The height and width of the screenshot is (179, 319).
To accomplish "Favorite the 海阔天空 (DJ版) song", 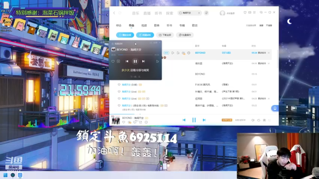I will [x=119, y=85].
